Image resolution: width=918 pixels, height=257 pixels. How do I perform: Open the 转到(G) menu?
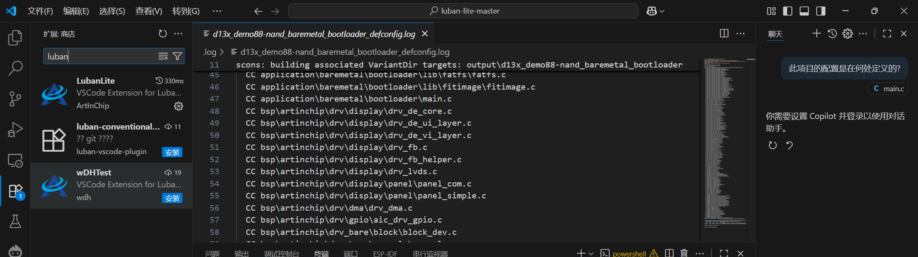(186, 11)
